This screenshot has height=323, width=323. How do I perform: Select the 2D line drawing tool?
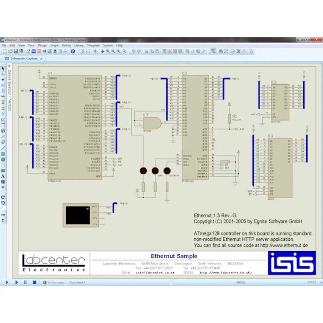[3, 148]
